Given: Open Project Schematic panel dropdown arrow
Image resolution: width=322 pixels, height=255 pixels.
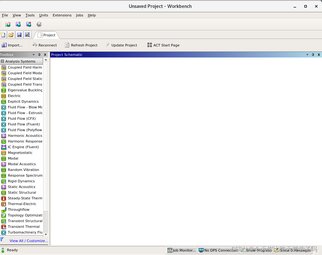Looking at the screenshot, I should pos(307,55).
